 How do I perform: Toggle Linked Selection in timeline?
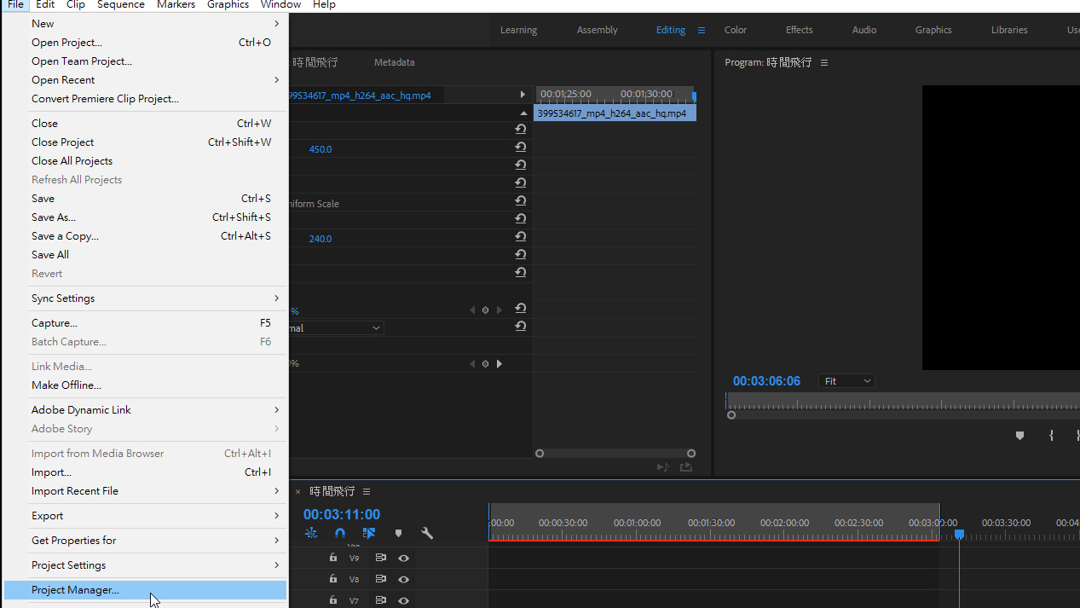click(369, 533)
